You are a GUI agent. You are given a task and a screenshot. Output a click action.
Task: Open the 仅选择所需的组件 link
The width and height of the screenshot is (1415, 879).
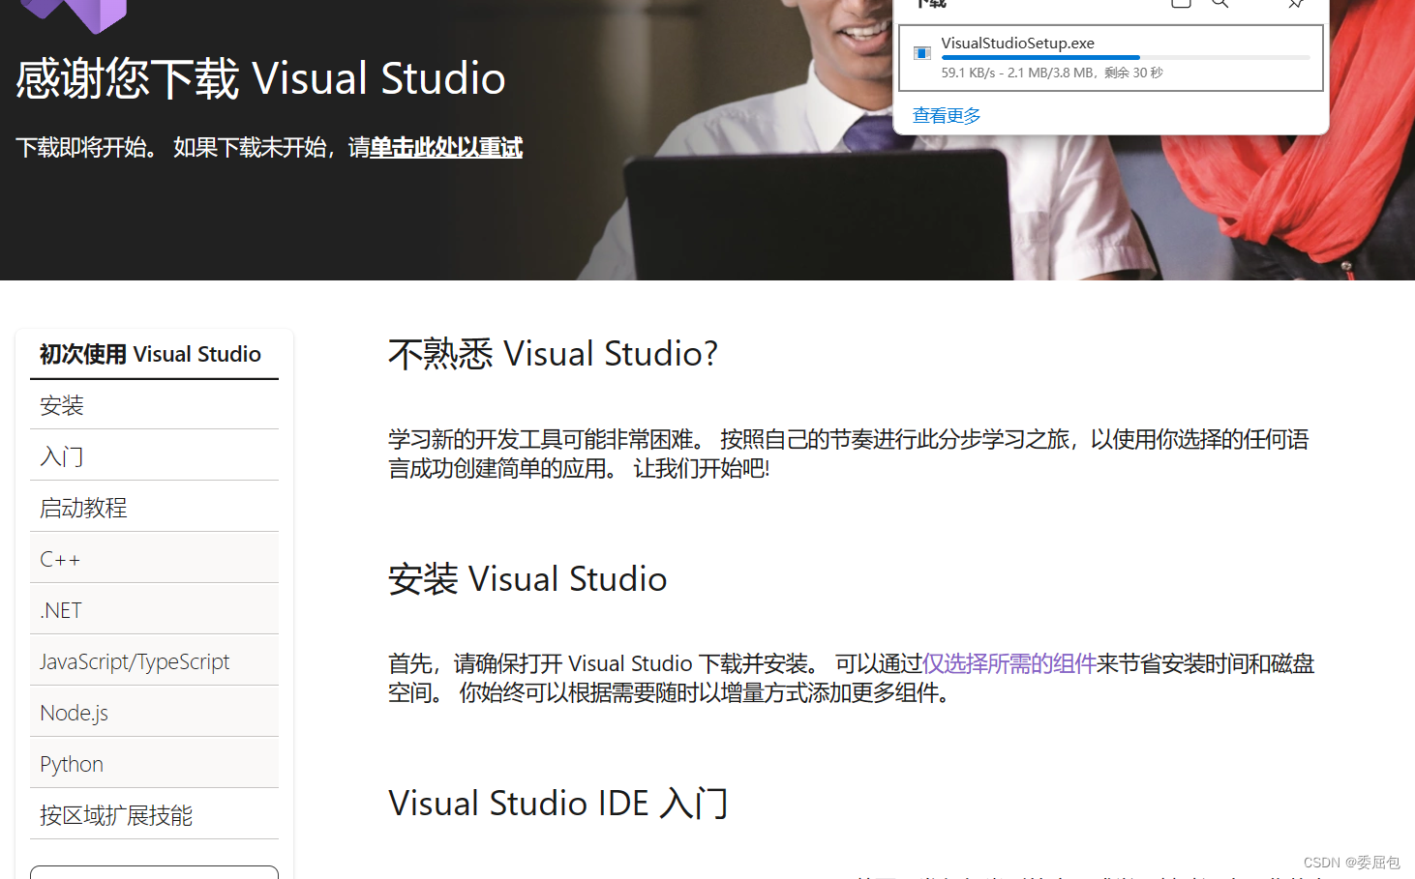(x=1009, y=664)
